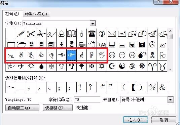Viewport: 180px width, 125px height.
Task: Choose the open palm hand symbol
Action: 102,55
